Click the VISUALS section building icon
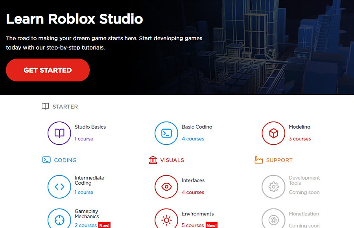The image size is (354, 228). point(153,160)
